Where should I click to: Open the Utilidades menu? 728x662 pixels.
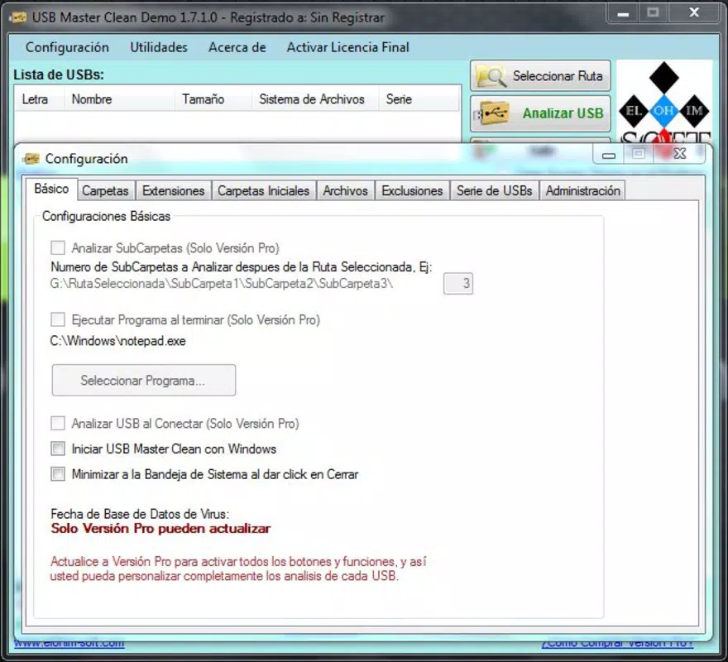pyautogui.click(x=159, y=47)
